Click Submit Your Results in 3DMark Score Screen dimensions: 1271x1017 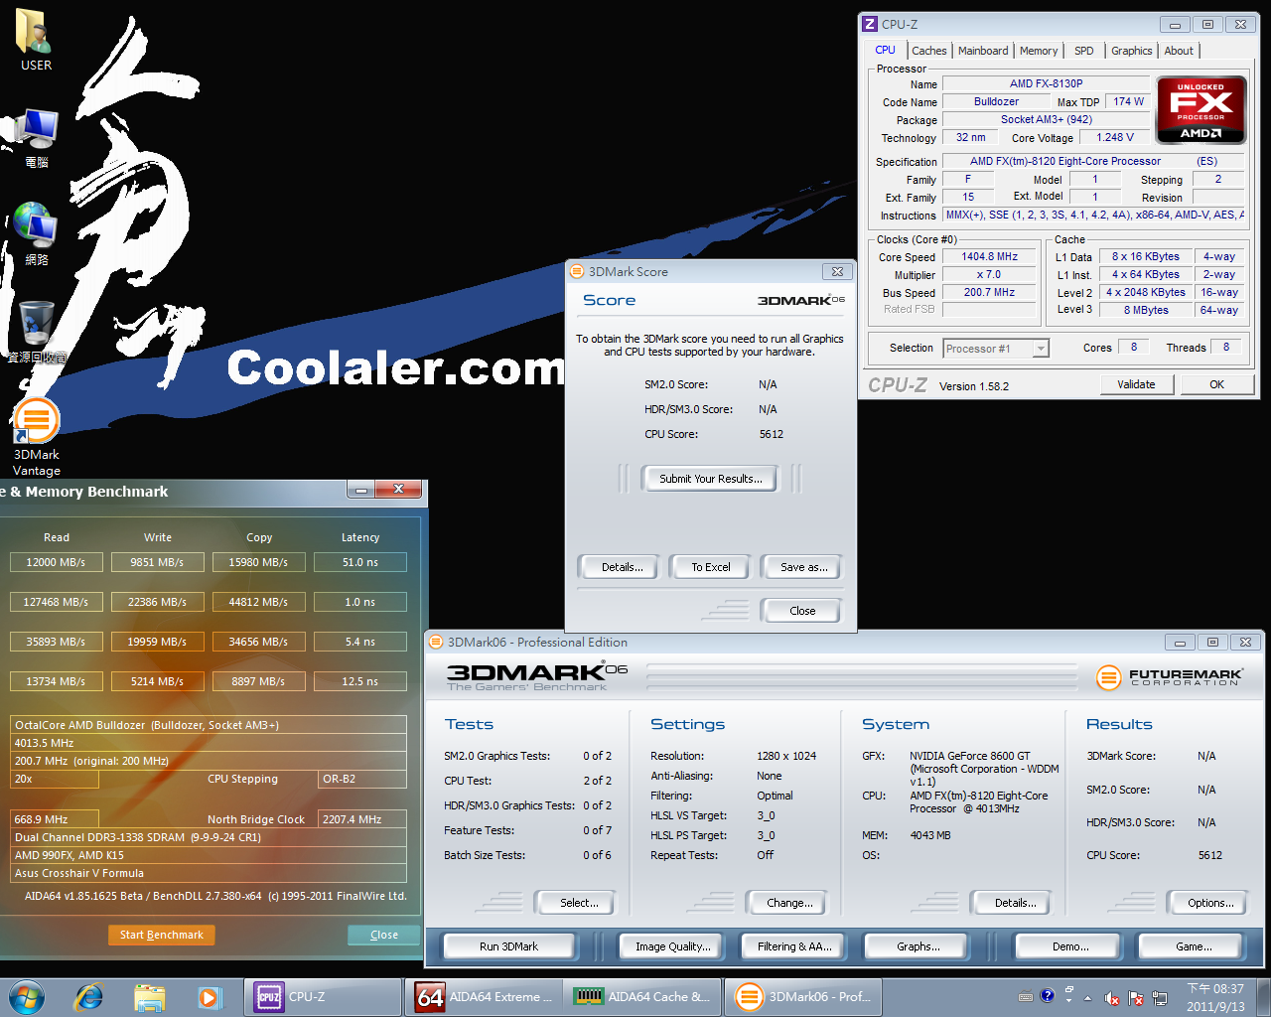[710, 479]
